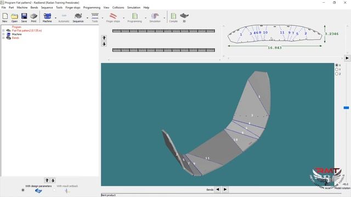Open the File menu
351x197 pixels.
4,8
